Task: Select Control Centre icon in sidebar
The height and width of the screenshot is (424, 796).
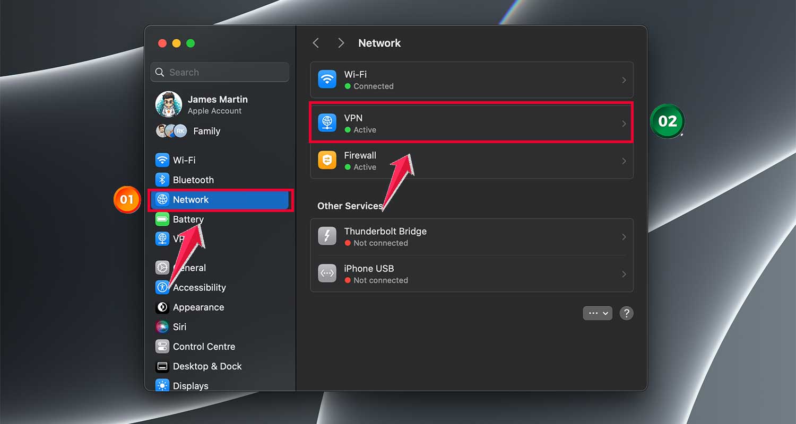Action: tap(162, 347)
